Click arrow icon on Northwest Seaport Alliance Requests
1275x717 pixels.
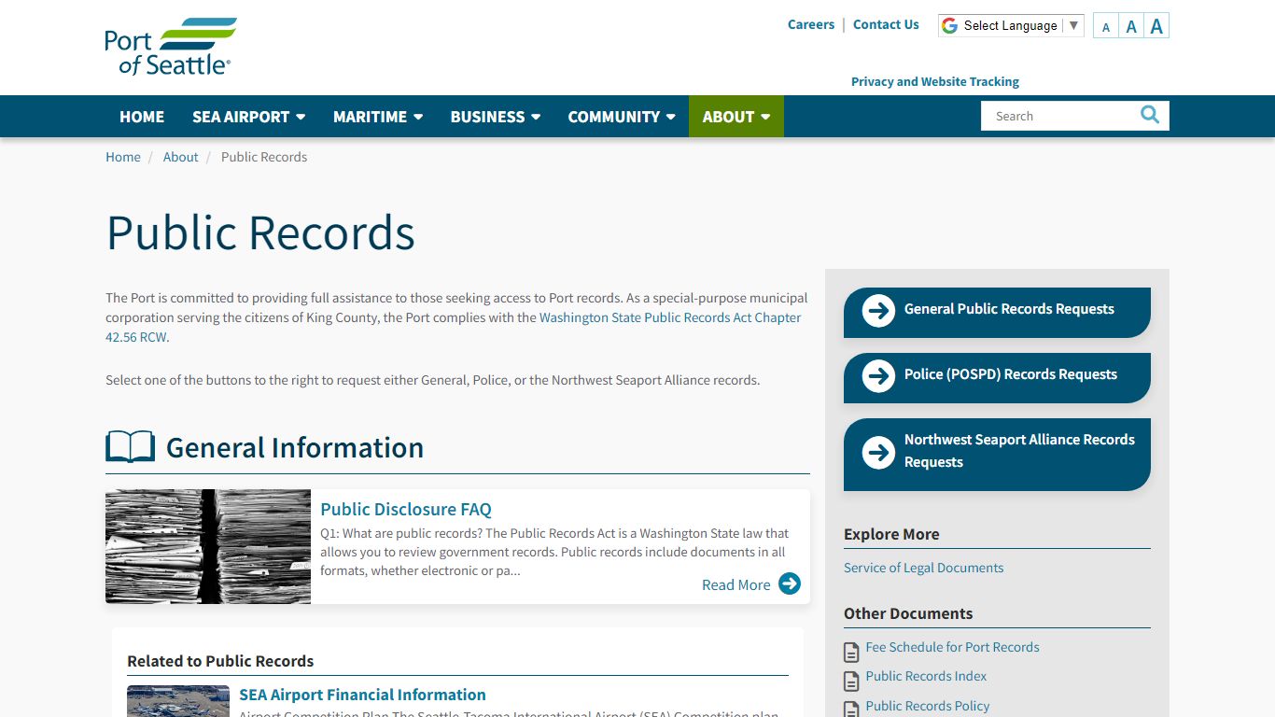pyautogui.click(x=878, y=452)
